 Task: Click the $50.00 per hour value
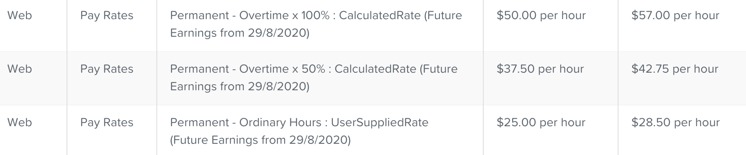click(541, 16)
